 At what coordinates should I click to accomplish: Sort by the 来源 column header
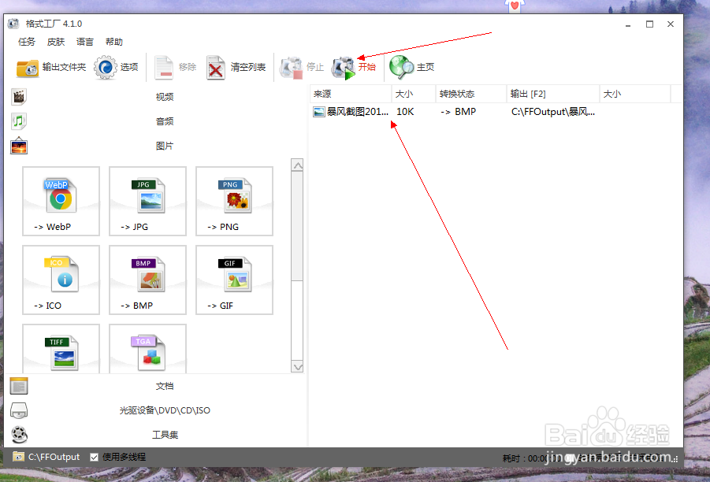pyautogui.click(x=351, y=94)
